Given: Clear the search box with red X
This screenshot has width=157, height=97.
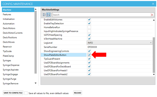Looking at the screenshot, I should (x=152, y=15).
